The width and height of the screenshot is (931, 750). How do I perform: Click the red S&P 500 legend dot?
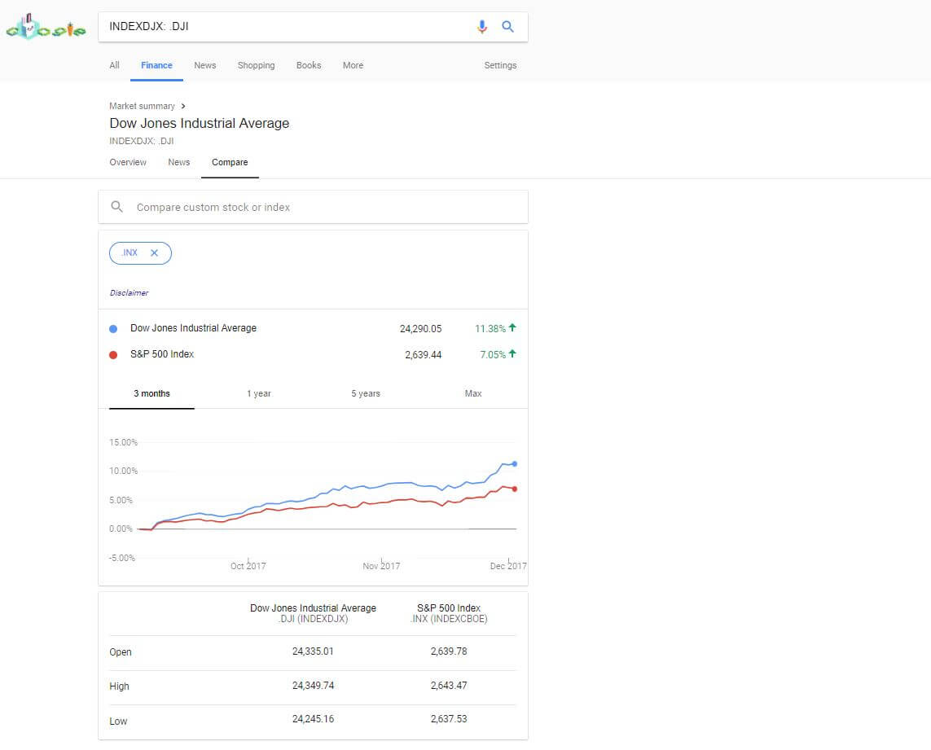coord(113,355)
